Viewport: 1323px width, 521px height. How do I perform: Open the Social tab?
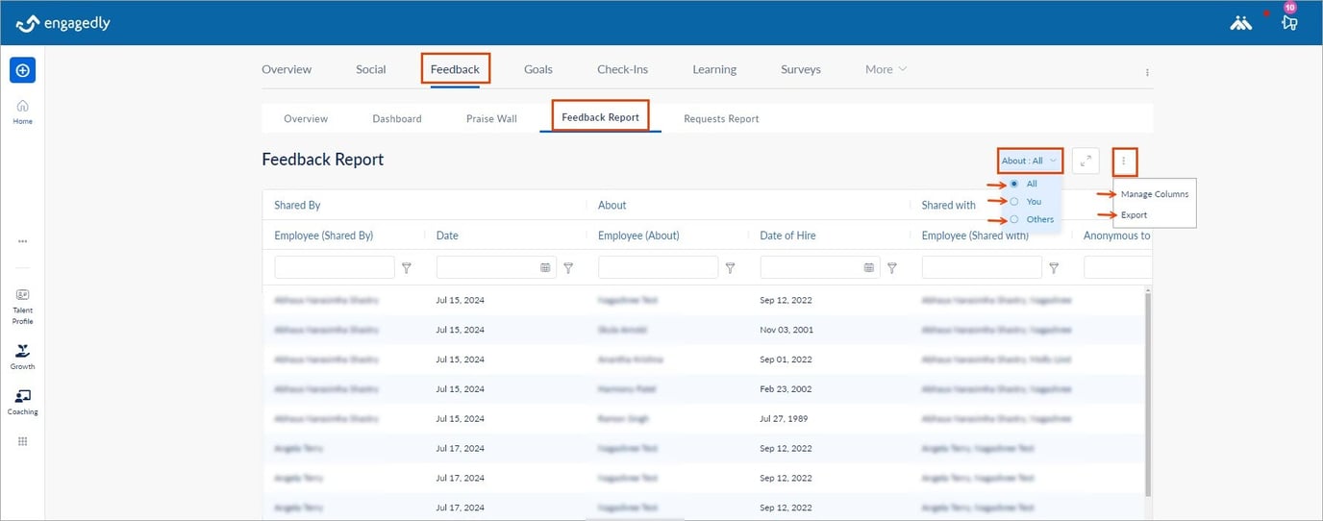pyautogui.click(x=370, y=69)
